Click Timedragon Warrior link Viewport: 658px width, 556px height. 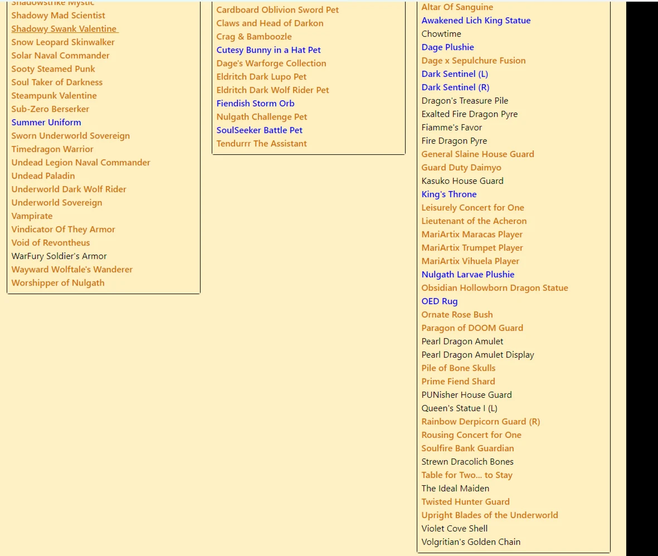pos(52,149)
